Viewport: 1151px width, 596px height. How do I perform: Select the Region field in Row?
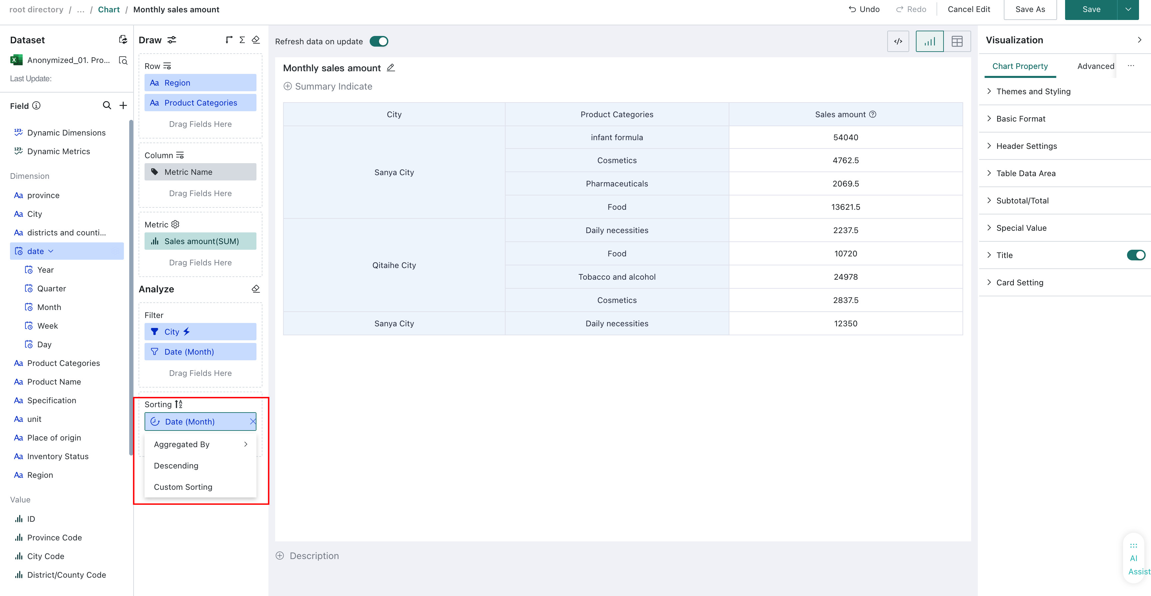coord(200,83)
